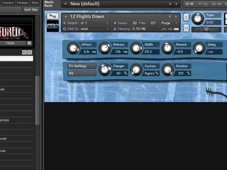Click the Instr Nav button
The width and height of the screenshot is (227, 170).
(x=31, y=10)
